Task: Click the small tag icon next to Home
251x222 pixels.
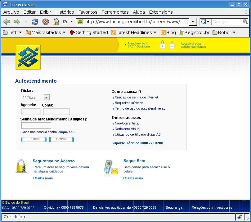Action: coord(65,22)
